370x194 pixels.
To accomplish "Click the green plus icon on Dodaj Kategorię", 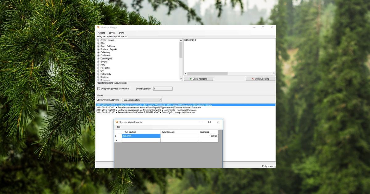I will point(190,79).
